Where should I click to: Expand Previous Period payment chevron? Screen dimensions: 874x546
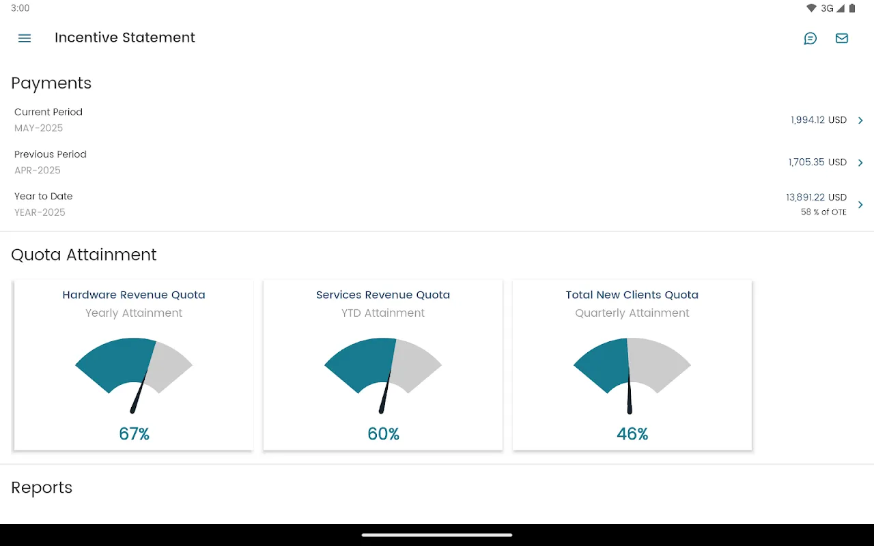[860, 162]
